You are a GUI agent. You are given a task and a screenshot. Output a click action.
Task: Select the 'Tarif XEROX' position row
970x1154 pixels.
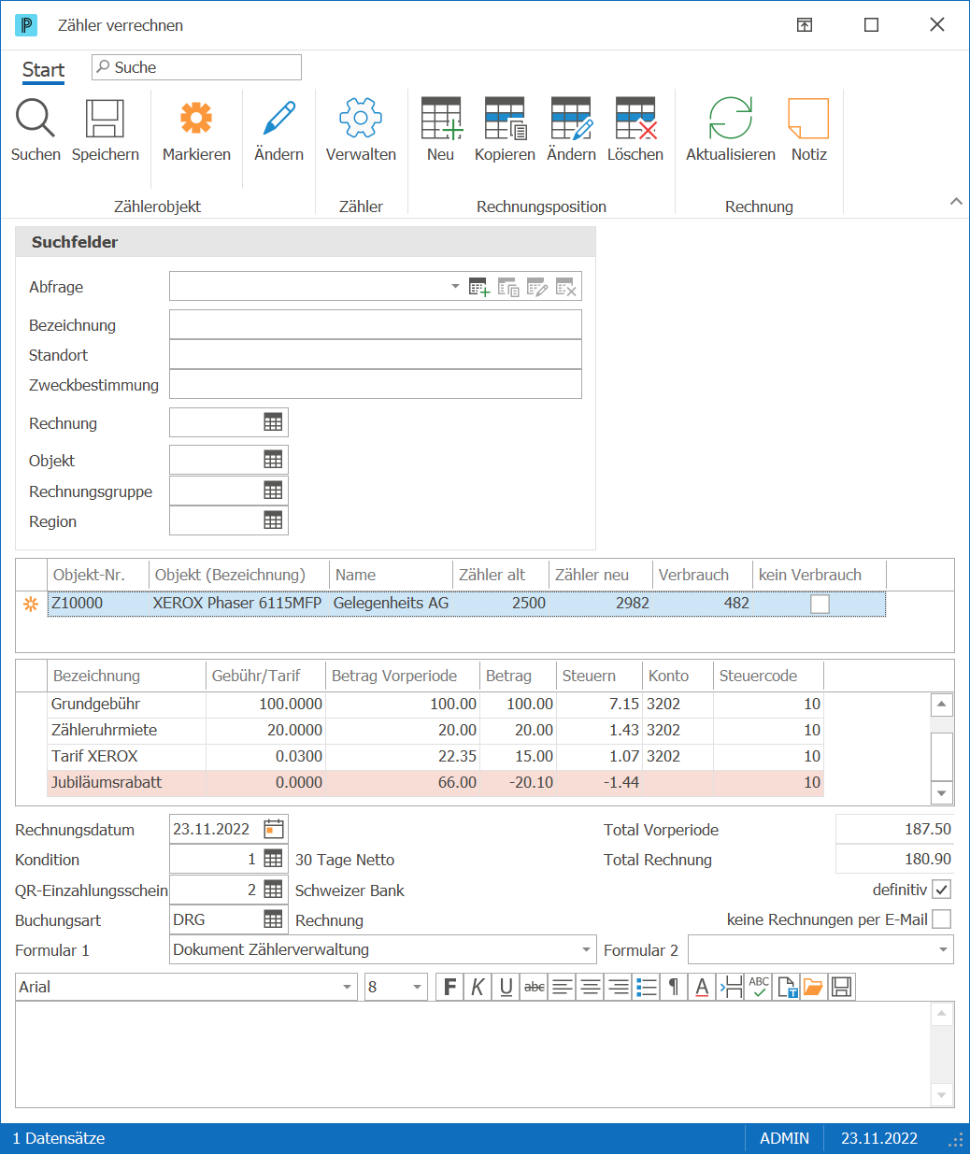(x=435, y=756)
